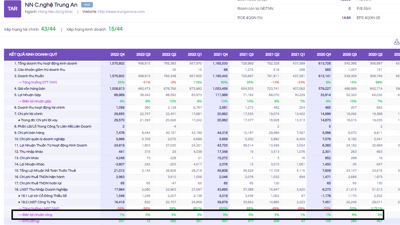Select the Doanh thu thuần row label

point(29,76)
